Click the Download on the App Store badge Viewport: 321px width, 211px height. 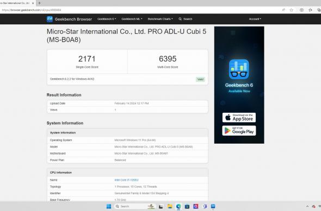tap(239, 118)
